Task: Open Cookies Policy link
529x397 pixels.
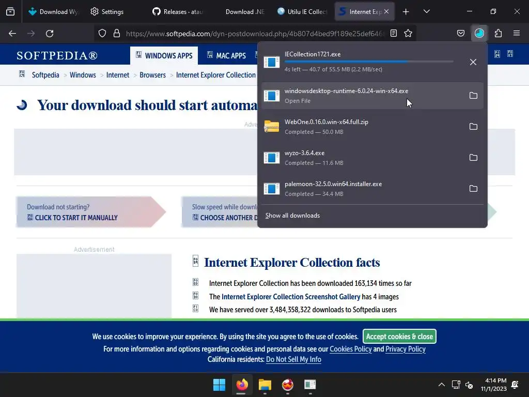Action: [x=351, y=349]
